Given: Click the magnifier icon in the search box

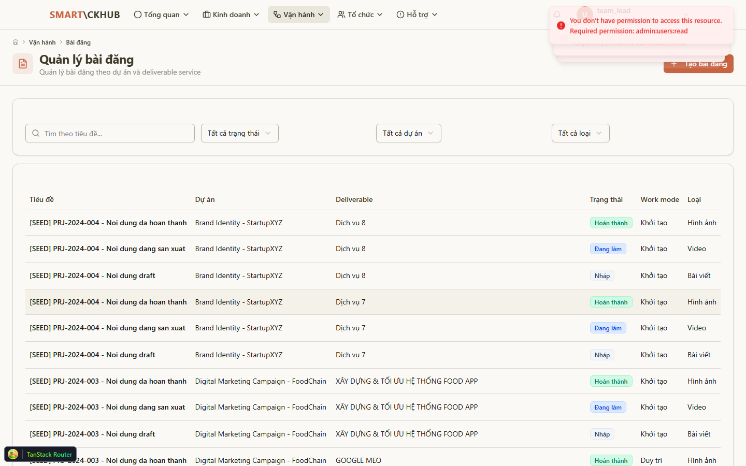Looking at the screenshot, I should [36, 134].
